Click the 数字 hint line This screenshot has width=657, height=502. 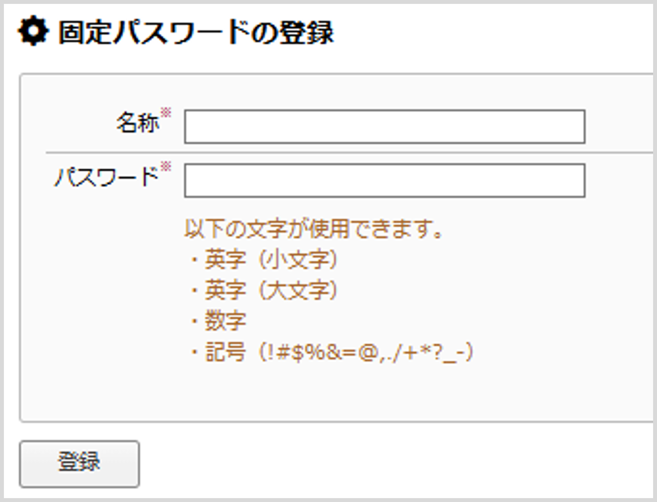click(226, 321)
